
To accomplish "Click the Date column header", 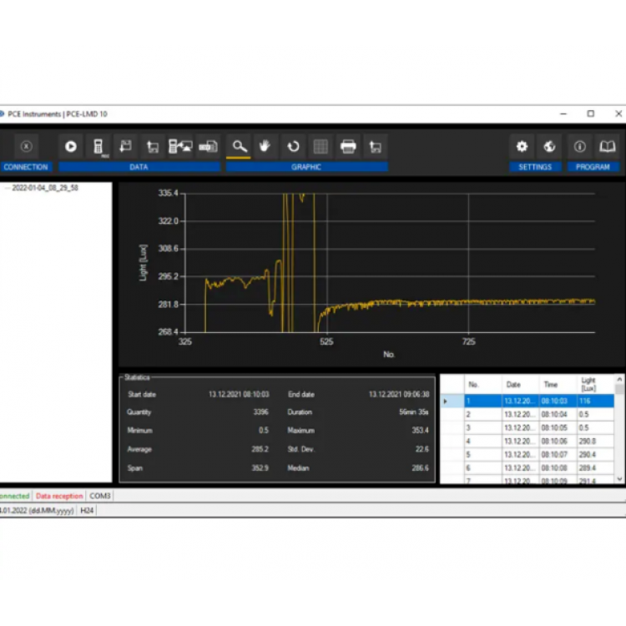I will pos(520,385).
